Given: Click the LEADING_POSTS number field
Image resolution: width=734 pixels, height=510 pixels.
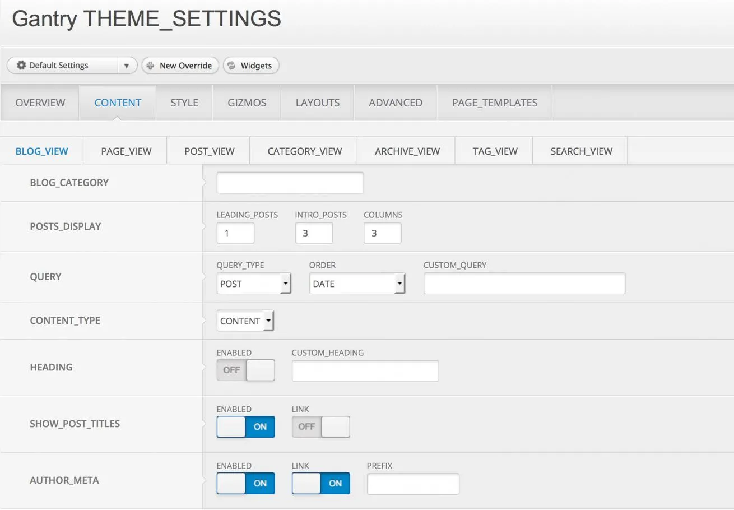Looking at the screenshot, I should pos(235,233).
